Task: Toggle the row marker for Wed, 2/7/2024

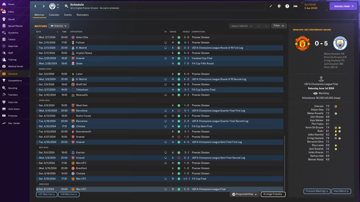Action: (x=37, y=37)
